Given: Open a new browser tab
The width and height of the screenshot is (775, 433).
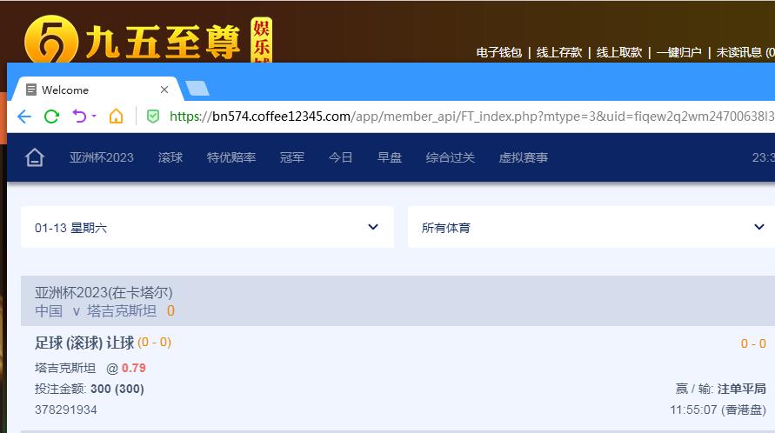Looking at the screenshot, I should [x=197, y=89].
